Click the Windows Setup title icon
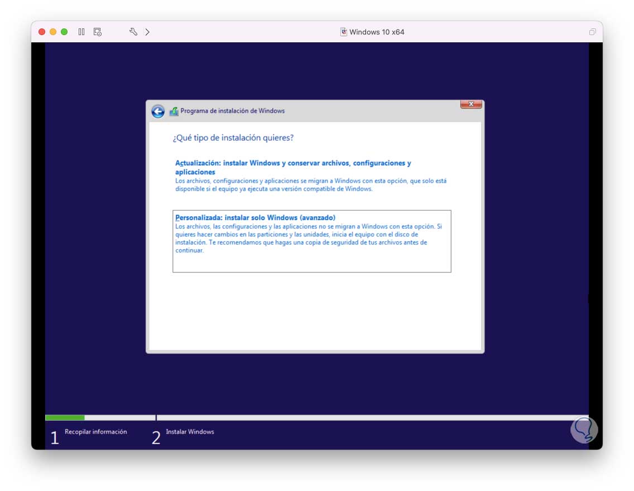Image resolution: width=634 pixels, height=491 pixels. 174,111
